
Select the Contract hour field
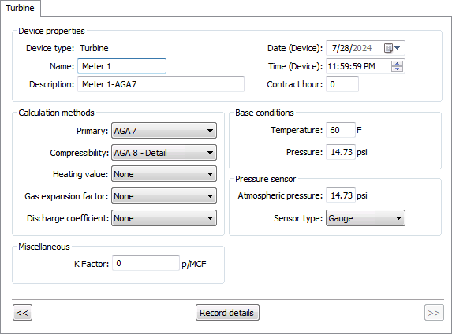point(342,84)
